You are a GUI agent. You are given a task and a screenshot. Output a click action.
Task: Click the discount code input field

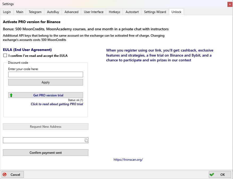[x=46, y=75]
